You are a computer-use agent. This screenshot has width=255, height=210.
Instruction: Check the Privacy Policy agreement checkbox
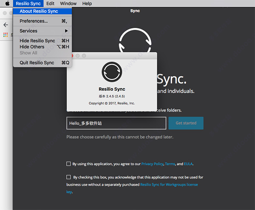coord(68,164)
